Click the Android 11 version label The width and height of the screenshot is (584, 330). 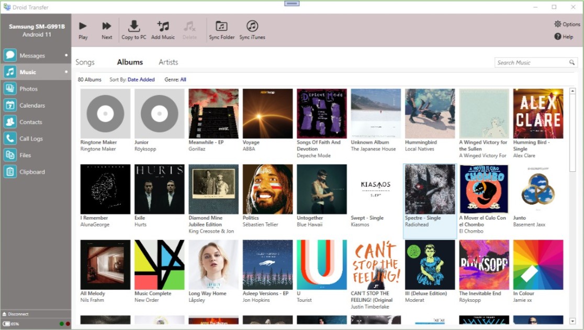(37, 34)
